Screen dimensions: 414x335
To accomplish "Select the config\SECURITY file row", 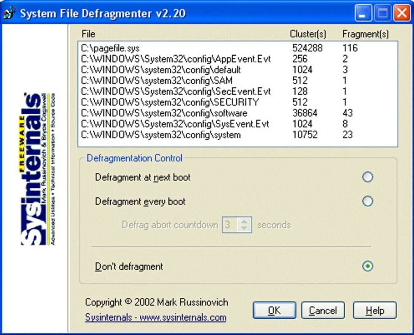I will (x=237, y=102).
